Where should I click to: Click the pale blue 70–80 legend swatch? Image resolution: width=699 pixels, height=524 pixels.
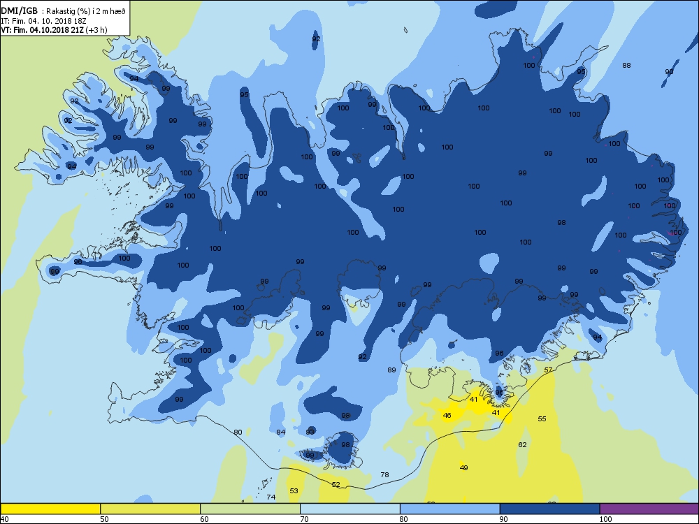[350, 509]
